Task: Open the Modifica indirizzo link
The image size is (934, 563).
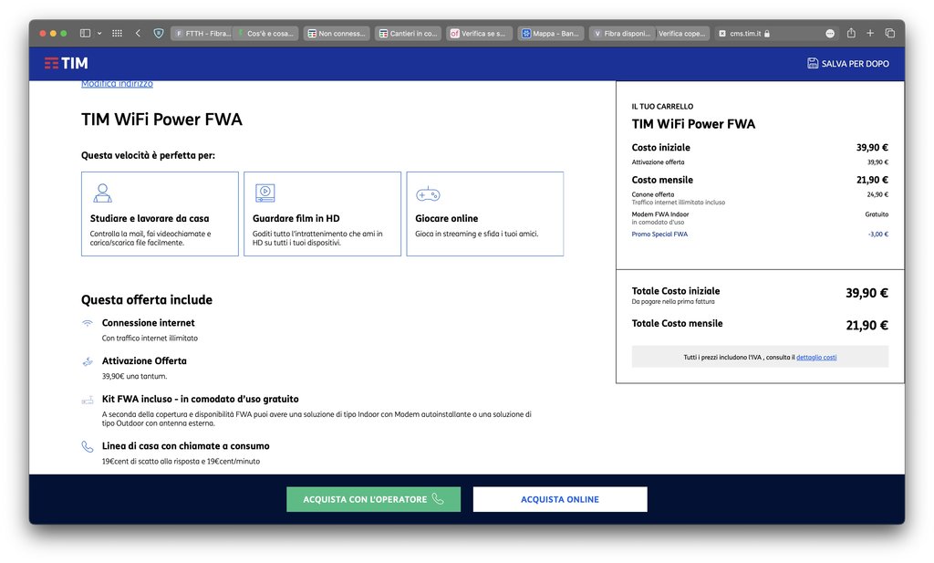Action: click(x=117, y=84)
